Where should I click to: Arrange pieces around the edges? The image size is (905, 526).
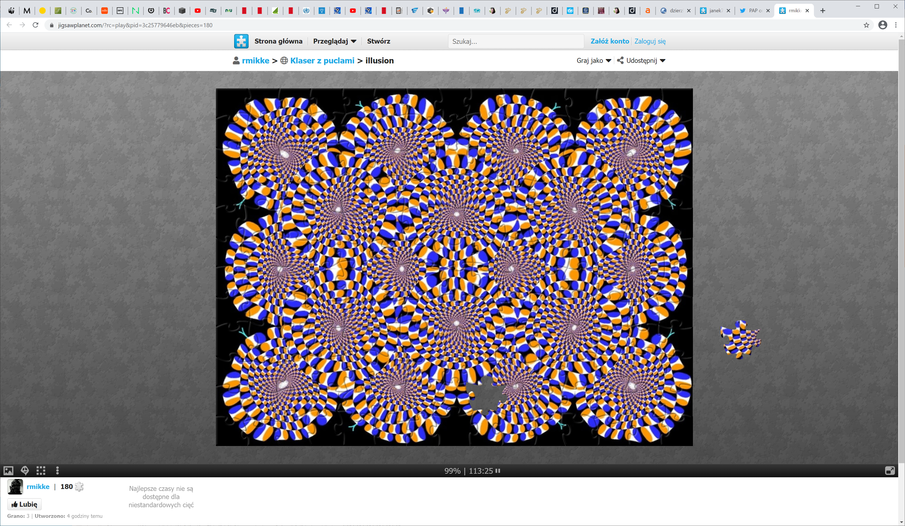[41, 471]
